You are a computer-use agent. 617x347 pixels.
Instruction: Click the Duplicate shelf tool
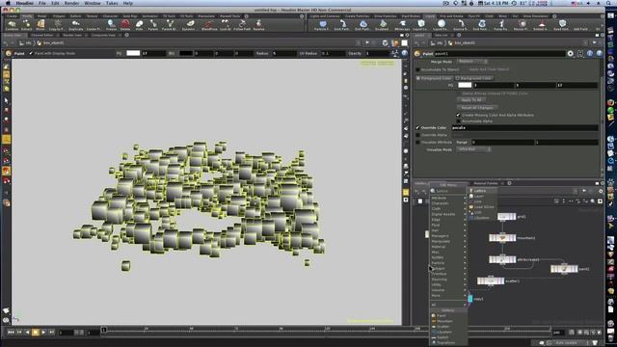(x=75, y=25)
